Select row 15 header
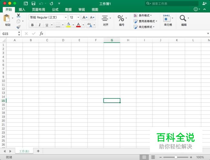The image size is (210, 160). pos(3,101)
